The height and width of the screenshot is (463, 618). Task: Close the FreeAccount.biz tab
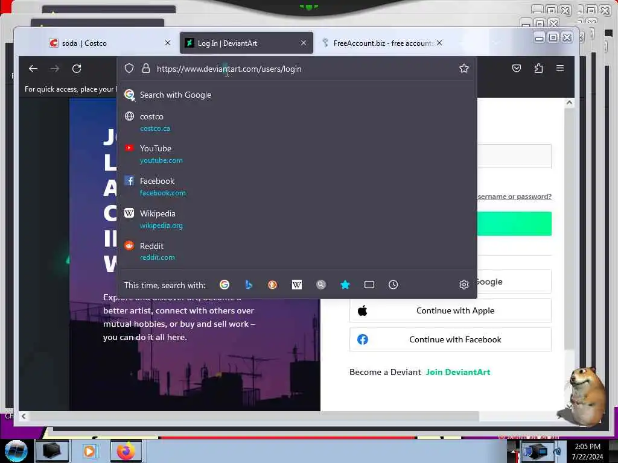click(x=439, y=43)
